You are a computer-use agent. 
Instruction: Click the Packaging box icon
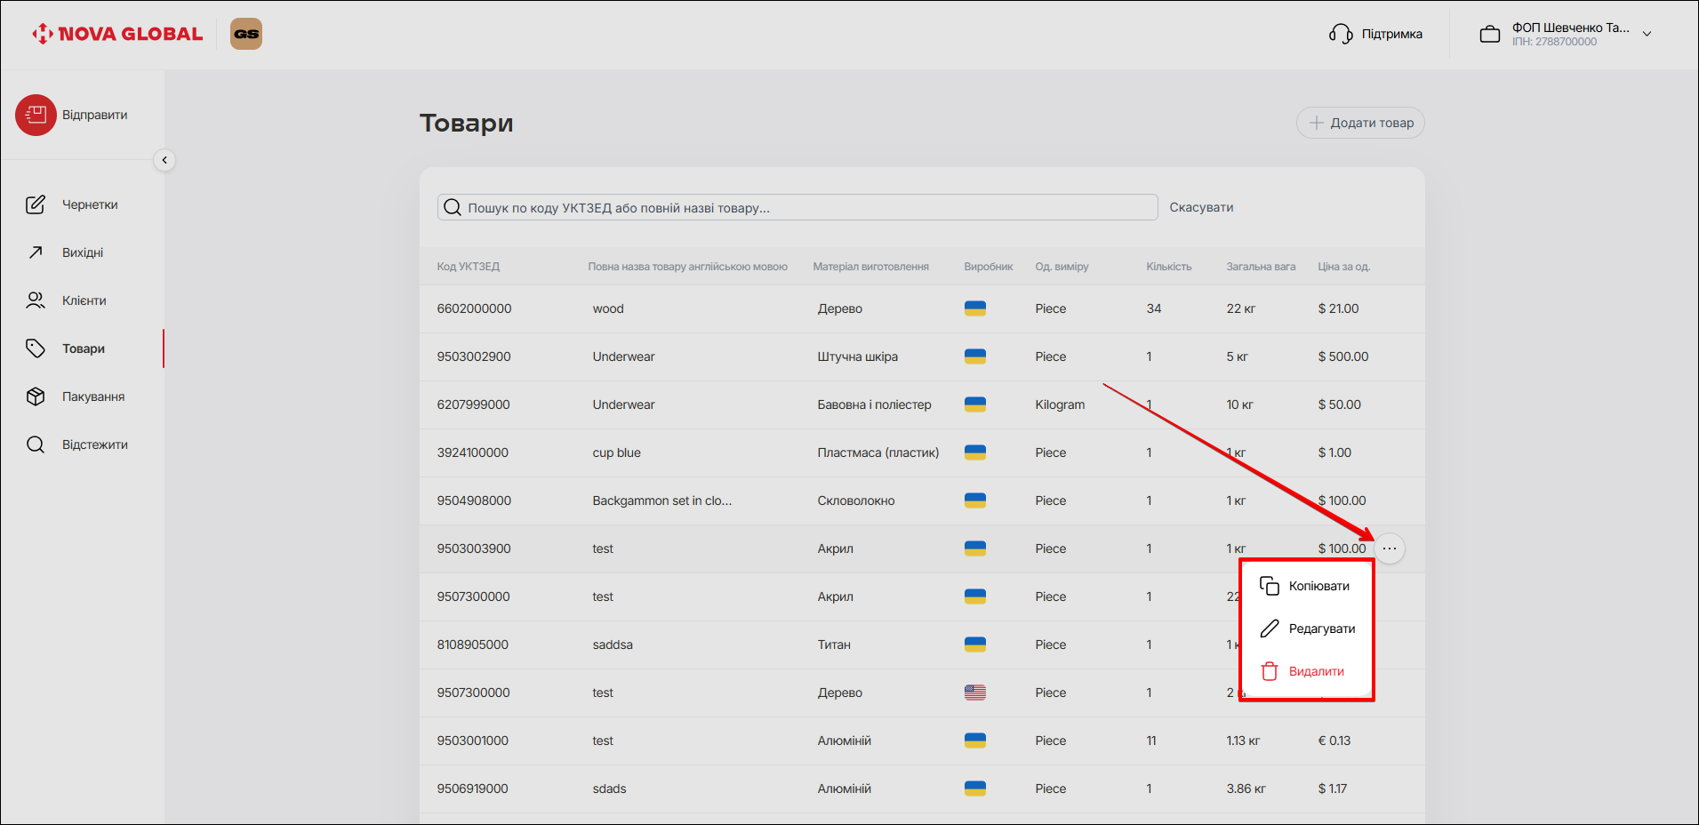pos(36,396)
